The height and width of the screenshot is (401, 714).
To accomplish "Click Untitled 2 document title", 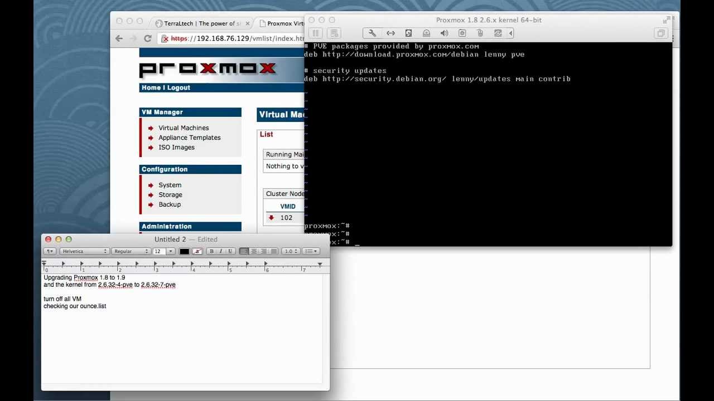I will tap(170, 239).
